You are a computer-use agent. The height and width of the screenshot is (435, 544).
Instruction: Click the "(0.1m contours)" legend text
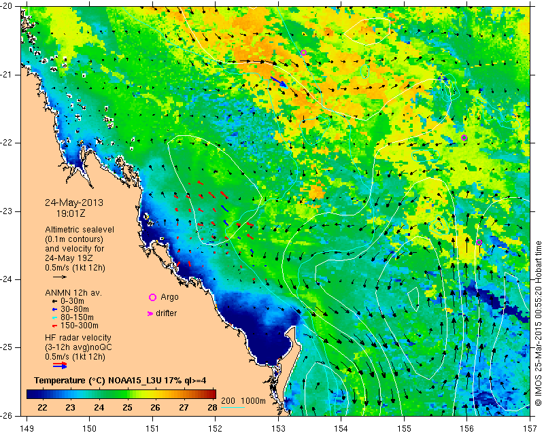pos(74,239)
